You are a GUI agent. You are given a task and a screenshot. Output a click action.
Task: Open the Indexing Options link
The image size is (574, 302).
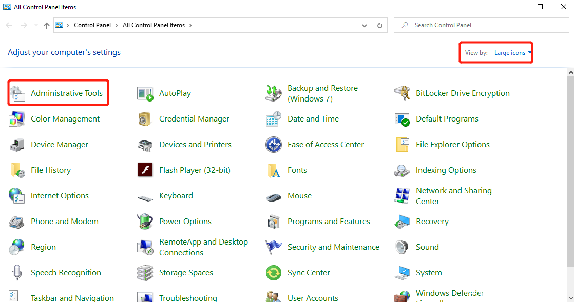(446, 170)
